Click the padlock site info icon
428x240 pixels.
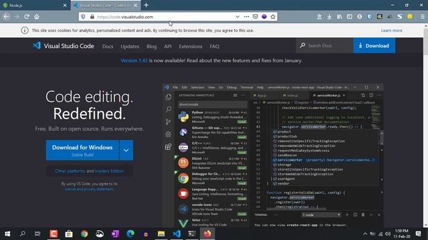tap(92, 17)
